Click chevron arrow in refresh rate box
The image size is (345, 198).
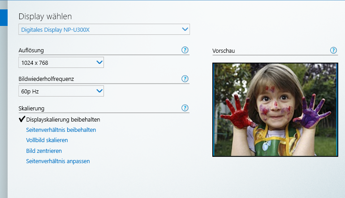(99, 91)
